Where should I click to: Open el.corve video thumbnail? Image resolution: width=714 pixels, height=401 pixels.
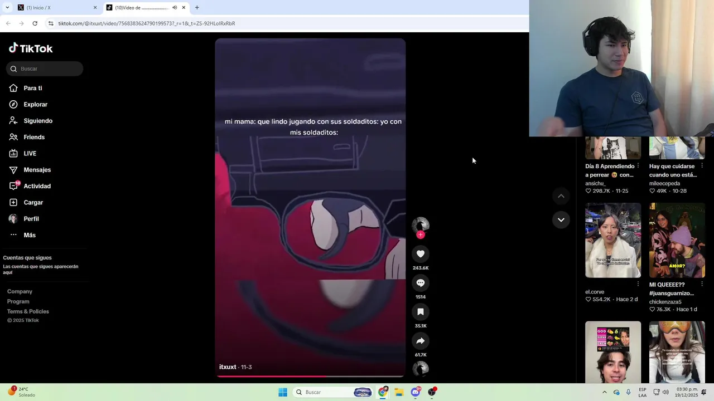coord(613,240)
